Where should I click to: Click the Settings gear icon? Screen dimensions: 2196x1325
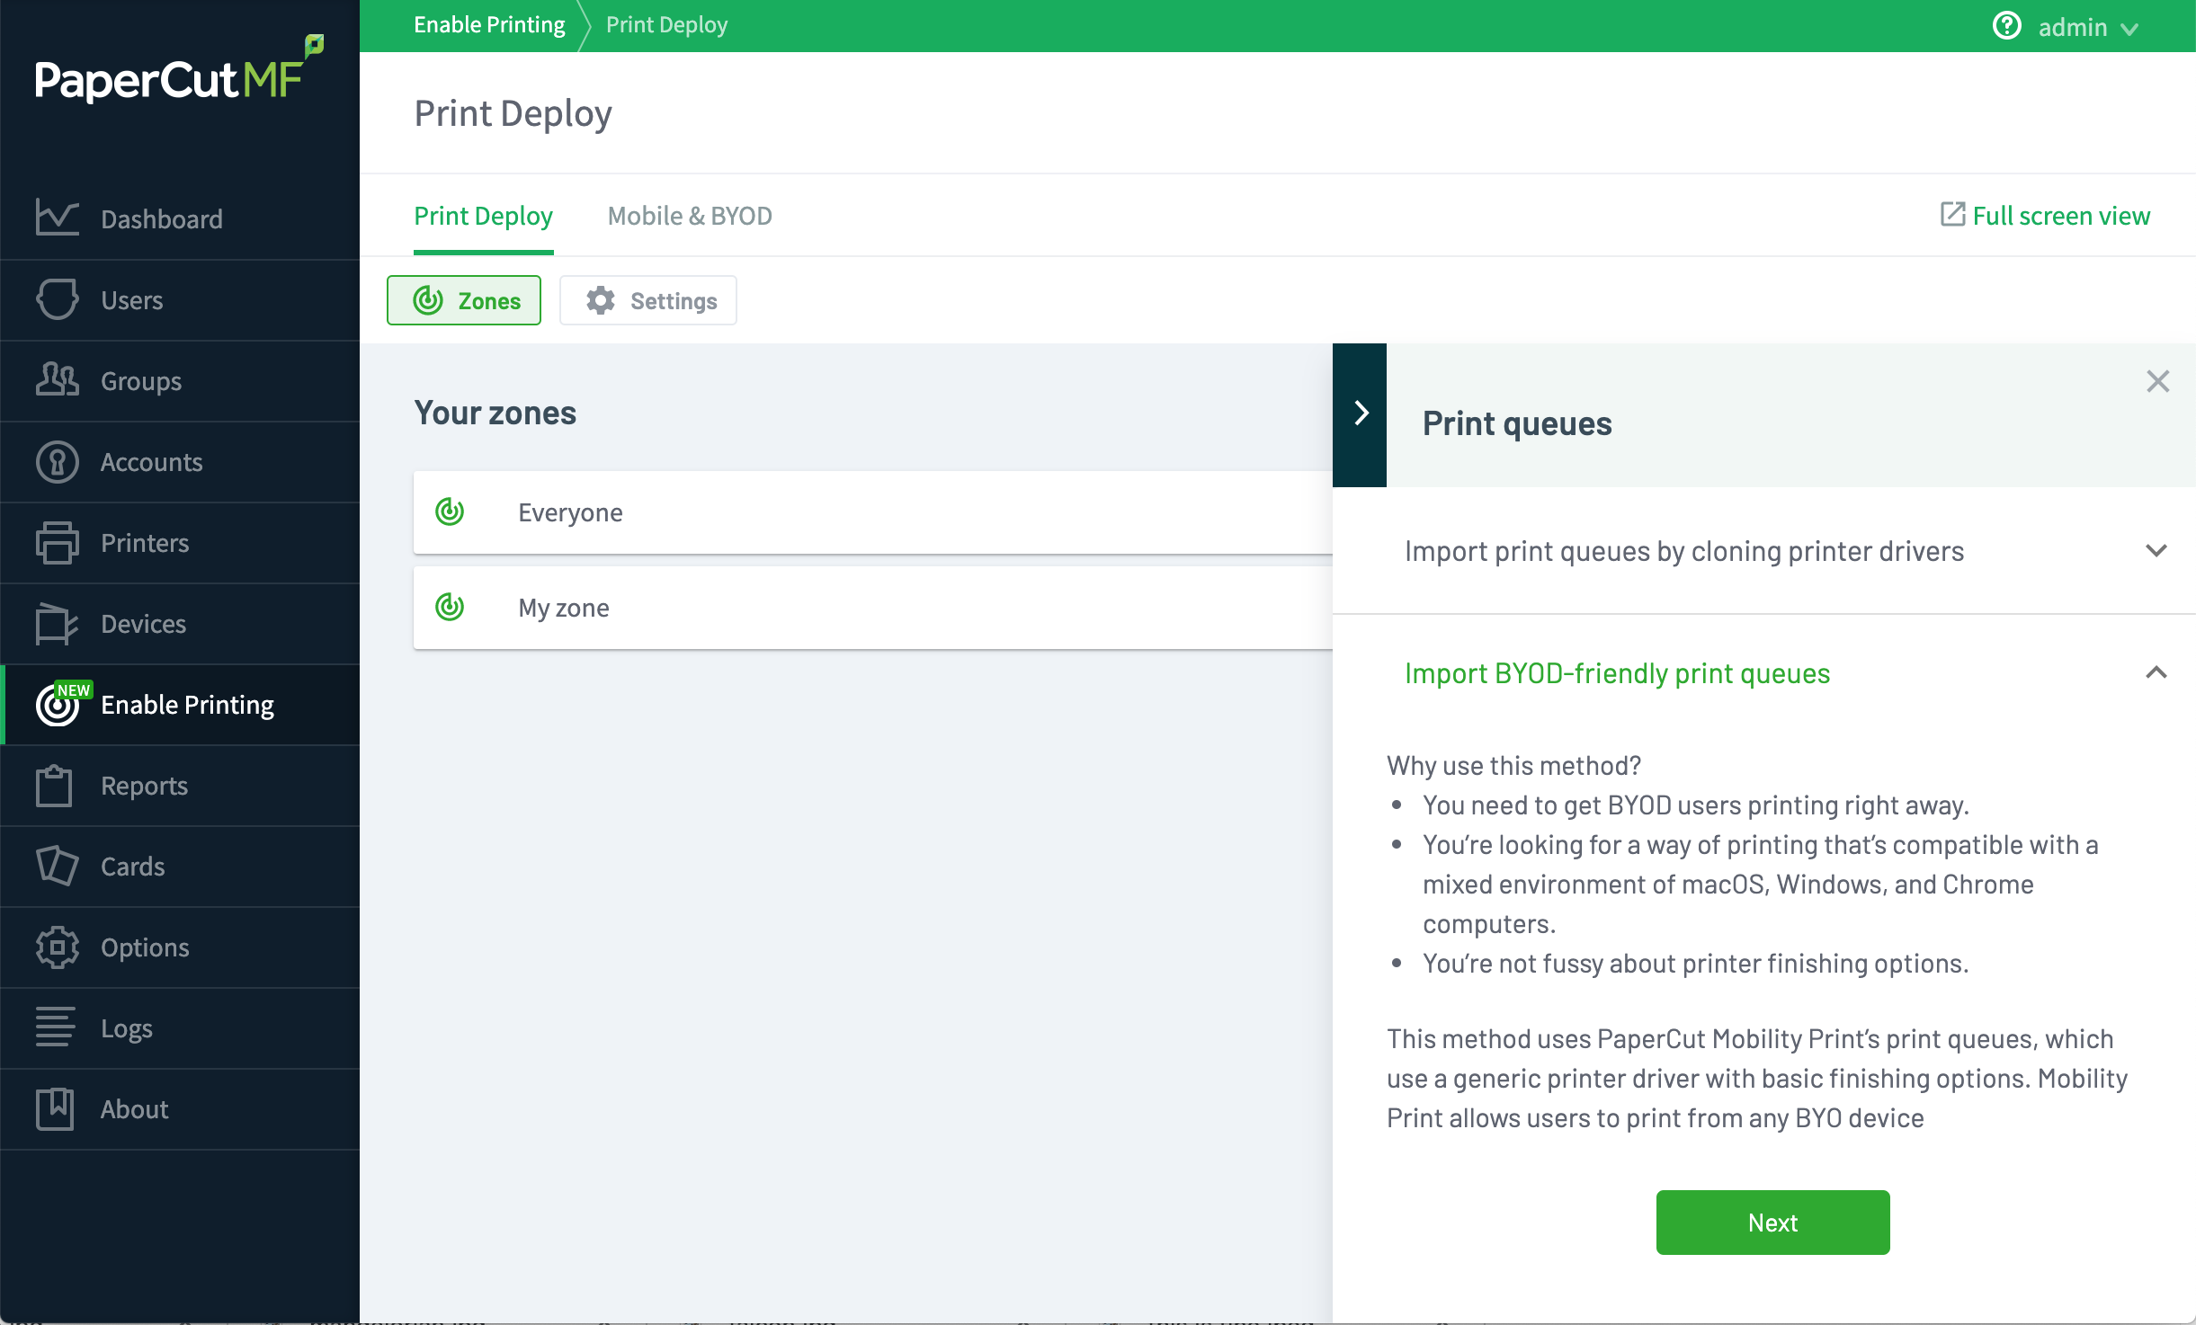coord(601,300)
